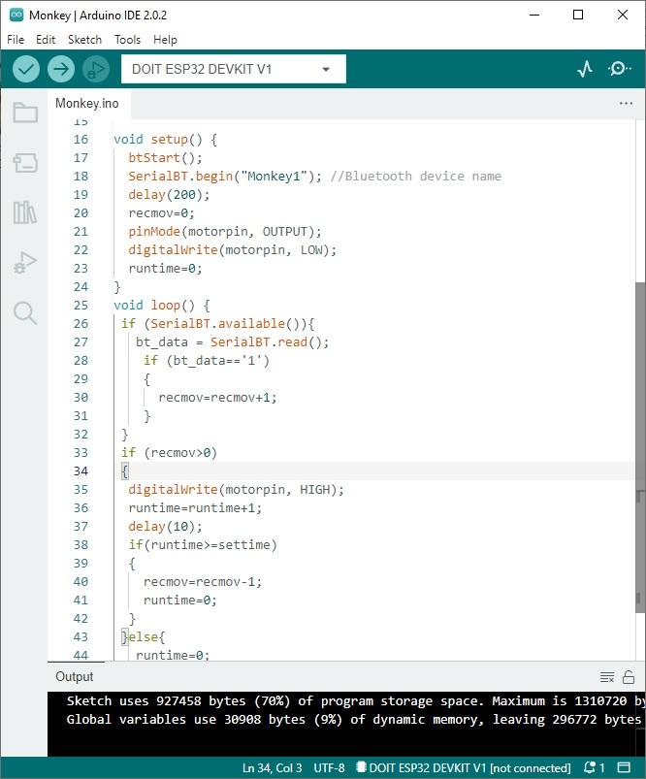Screen dimensions: 646x779
Task: Click digitalWrite(motorpin, LOW); line
Action: (232, 250)
